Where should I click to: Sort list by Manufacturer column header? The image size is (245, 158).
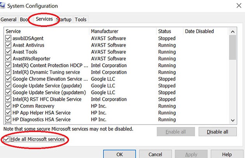105,31
